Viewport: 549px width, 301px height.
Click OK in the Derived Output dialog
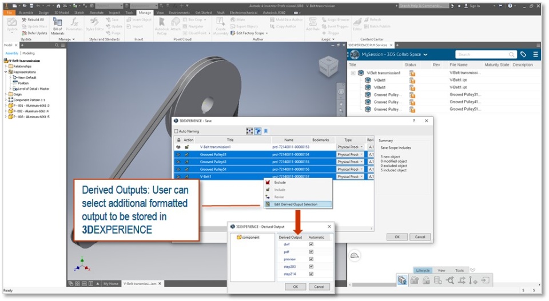(x=296, y=287)
